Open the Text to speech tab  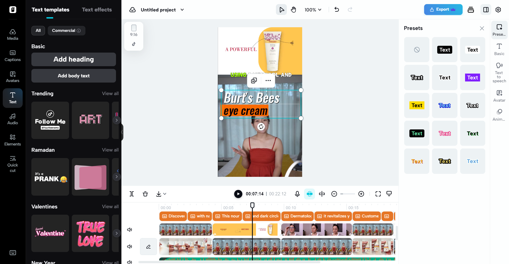499,72
